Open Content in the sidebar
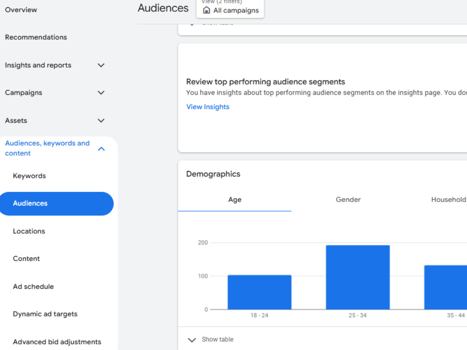Viewport: 467px width, 350px height. pyautogui.click(x=26, y=259)
